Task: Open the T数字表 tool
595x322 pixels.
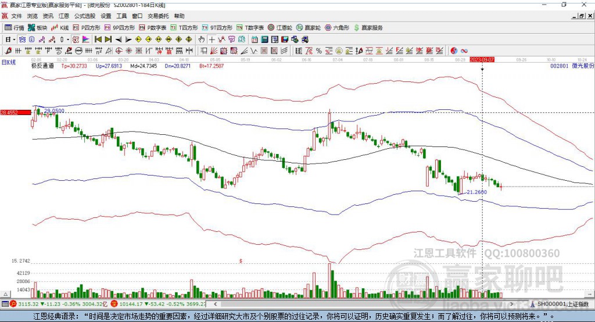Action: pos(250,28)
